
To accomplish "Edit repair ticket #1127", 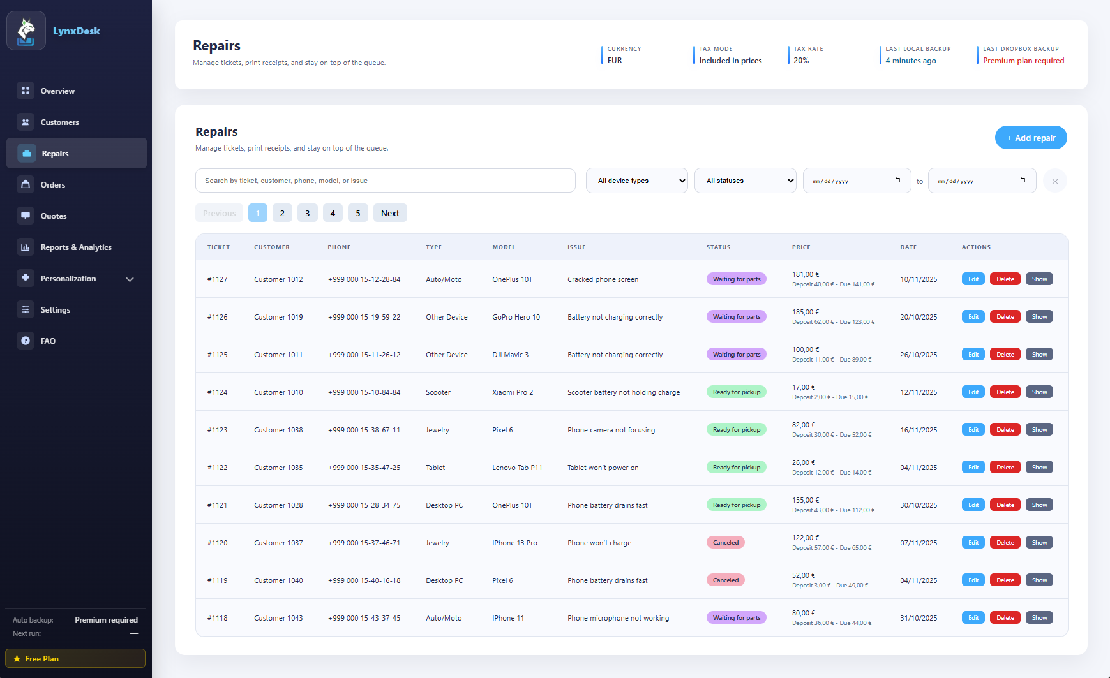I will [973, 279].
